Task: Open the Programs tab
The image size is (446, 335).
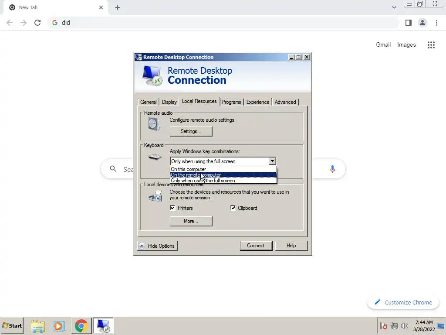Action: pos(231,102)
